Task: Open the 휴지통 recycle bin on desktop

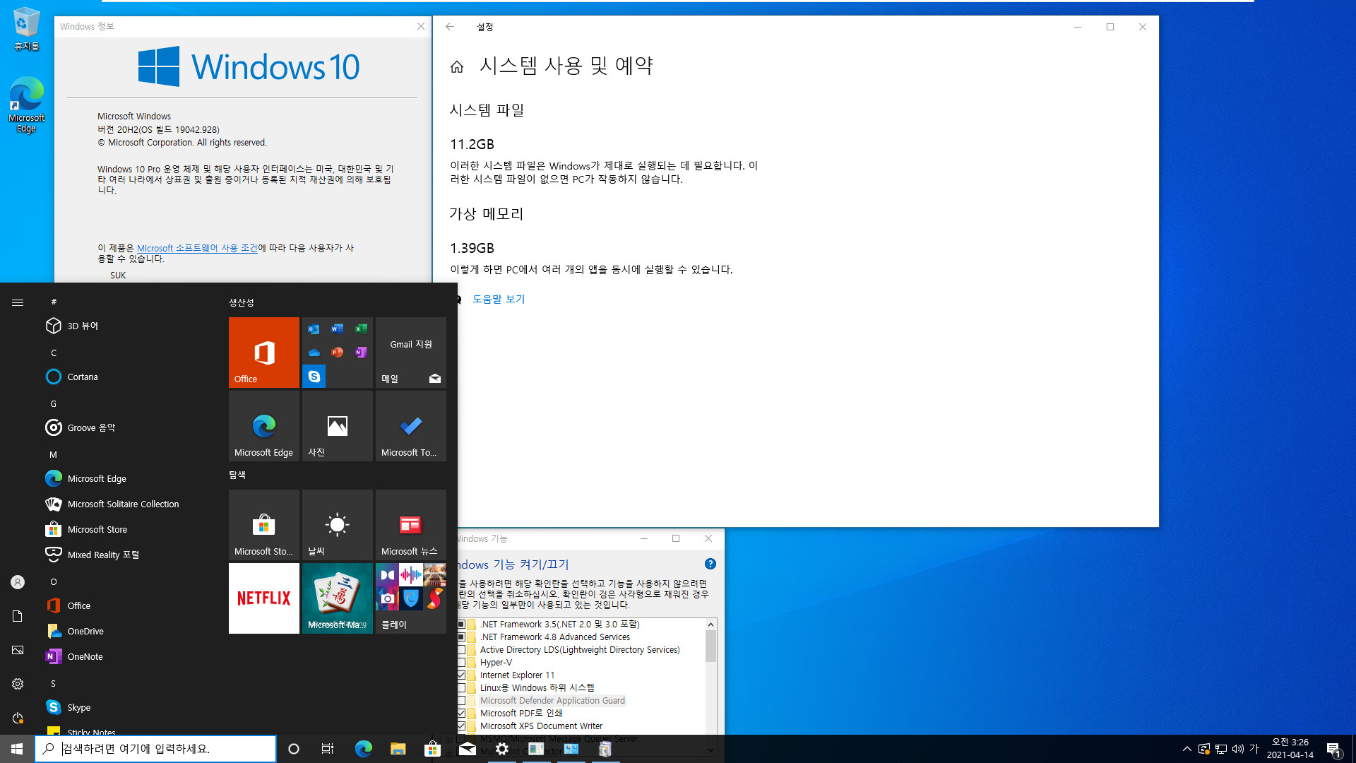Action: (x=27, y=30)
